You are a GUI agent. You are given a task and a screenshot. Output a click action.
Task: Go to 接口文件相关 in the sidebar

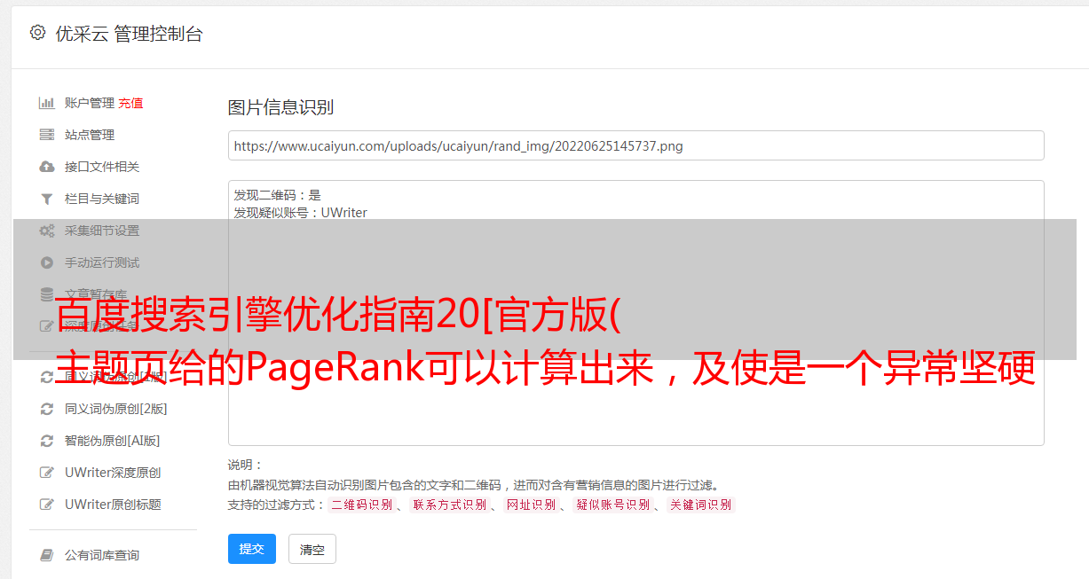pyautogui.click(x=102, y=167)
